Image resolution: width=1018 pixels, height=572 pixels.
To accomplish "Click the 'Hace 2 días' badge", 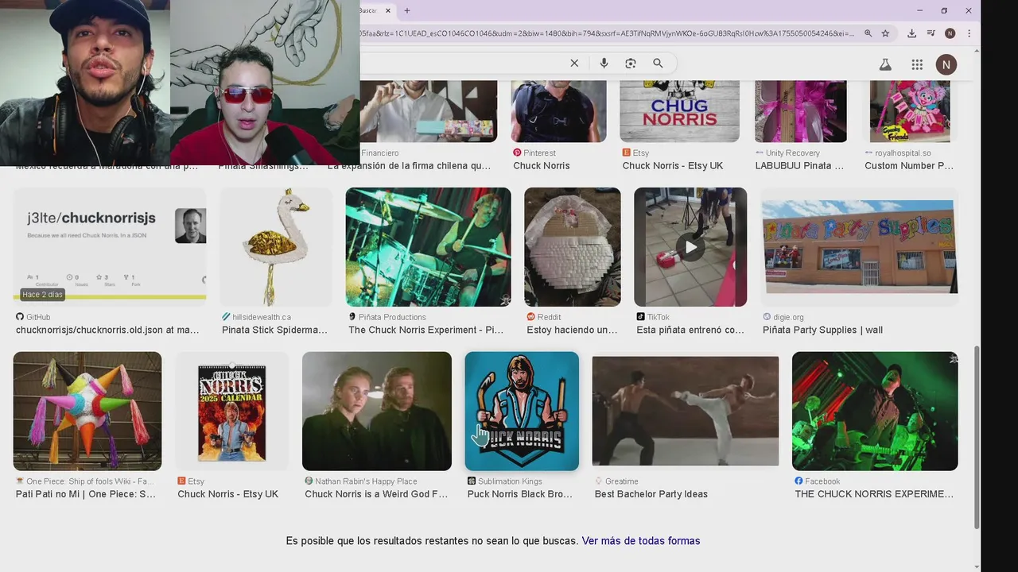I will [42, 295].
